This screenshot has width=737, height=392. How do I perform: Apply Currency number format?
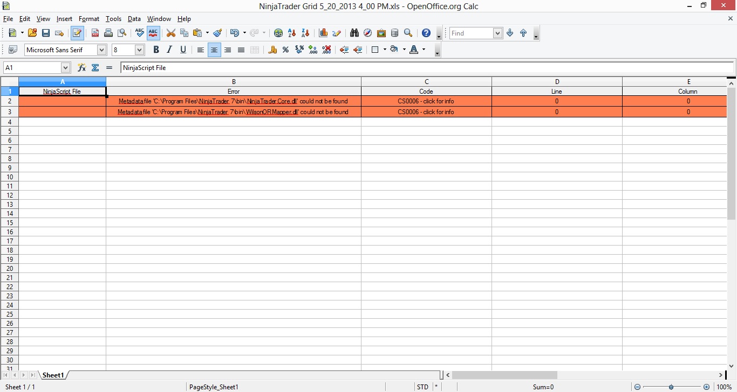tap(272, 50)
